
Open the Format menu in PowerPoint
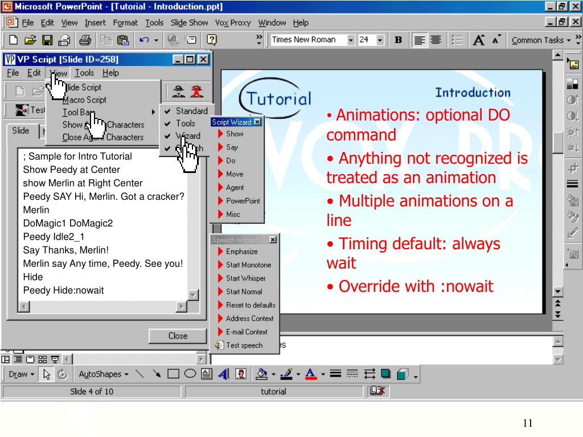[125, 23]
